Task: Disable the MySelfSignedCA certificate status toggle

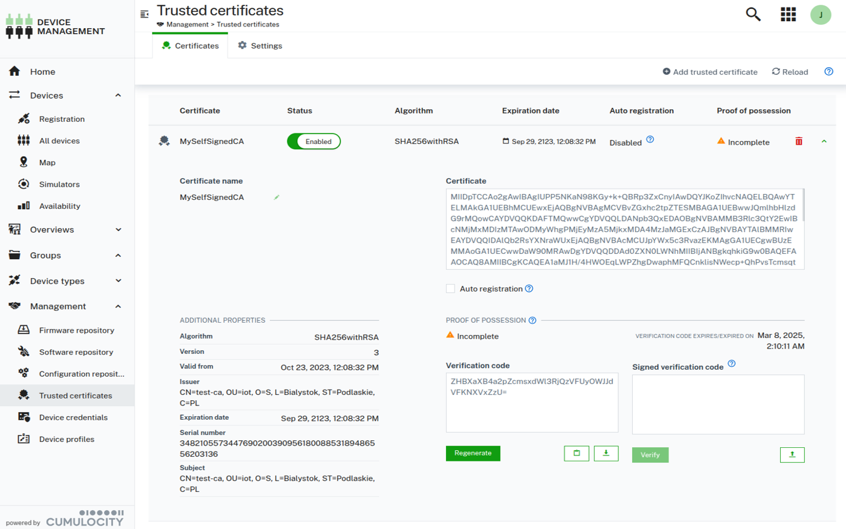Action: (x=314, y=141)
